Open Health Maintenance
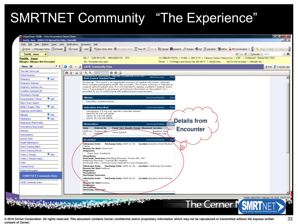 pos(29,143)
